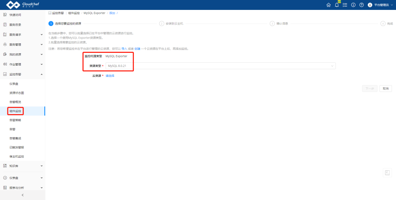Expand the 我的资源 menu chevron
The height and width of the screenshot is (200, 396).
[42, 54]
